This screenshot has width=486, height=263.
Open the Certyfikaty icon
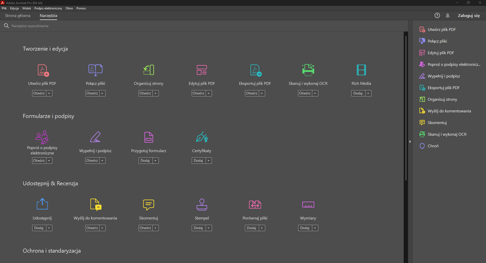[x=202, y=137]
